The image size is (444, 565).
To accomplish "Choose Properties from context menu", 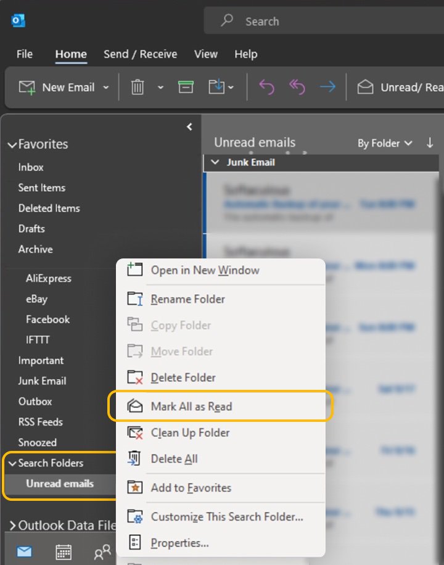I will (221, 543).
